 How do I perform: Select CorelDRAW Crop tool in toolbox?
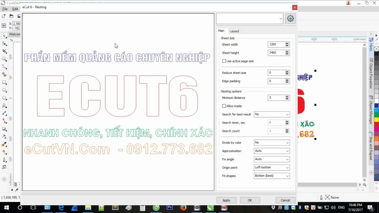point(4,51)
